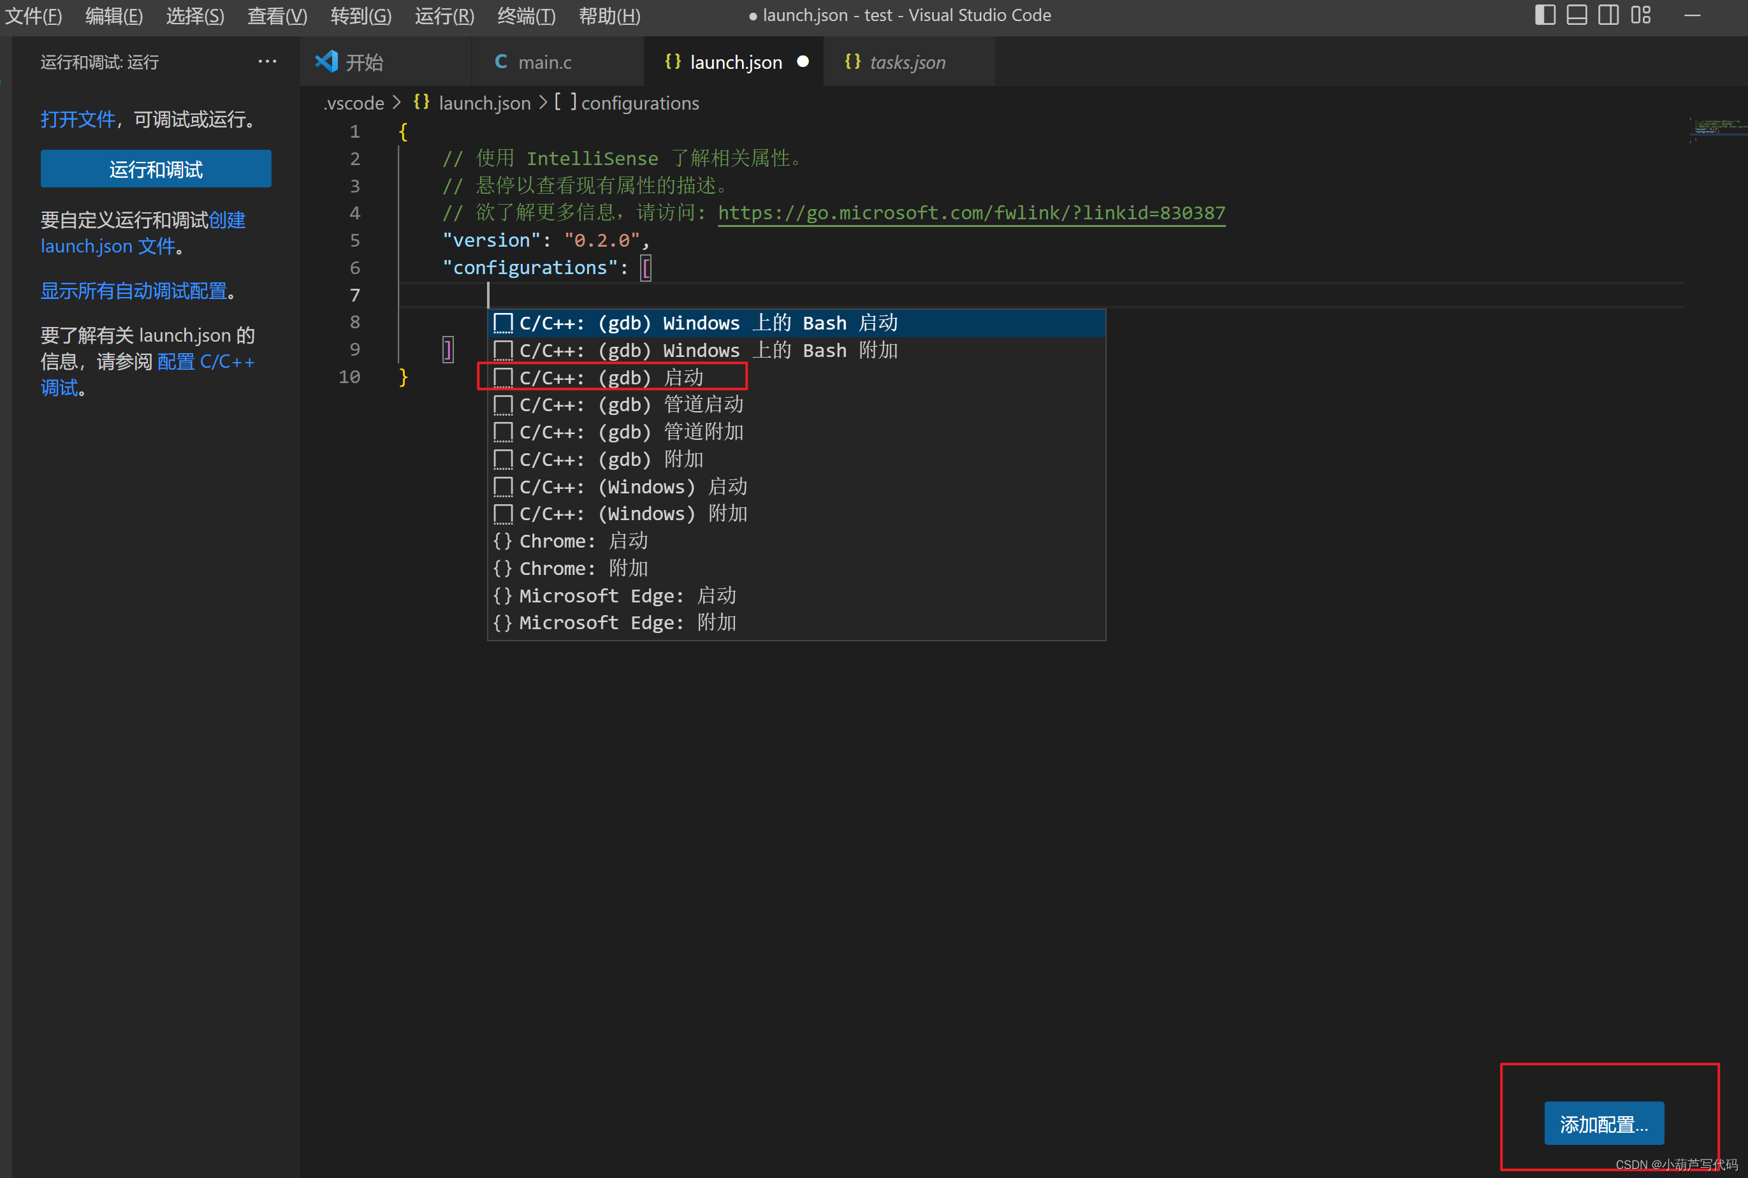Open customize layout icon
The width and height of the screenshot is (1748, 1178).
pos(1640,15)
